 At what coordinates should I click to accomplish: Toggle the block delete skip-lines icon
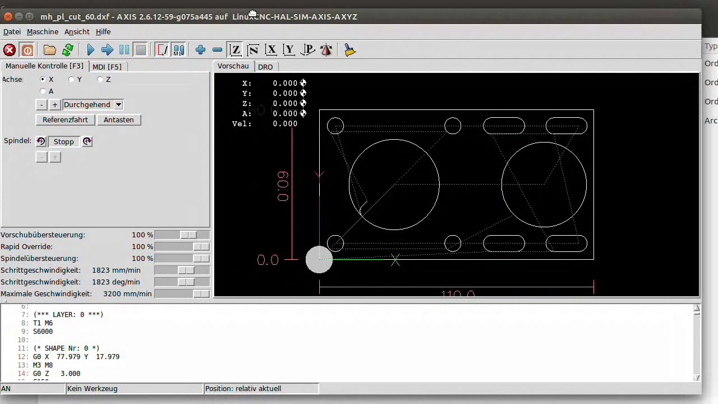[x=162, y=50]
